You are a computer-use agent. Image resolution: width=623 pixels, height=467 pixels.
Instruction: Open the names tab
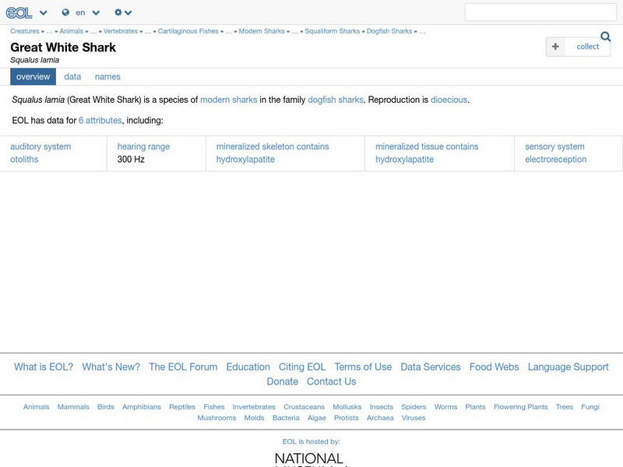point(107,76)
